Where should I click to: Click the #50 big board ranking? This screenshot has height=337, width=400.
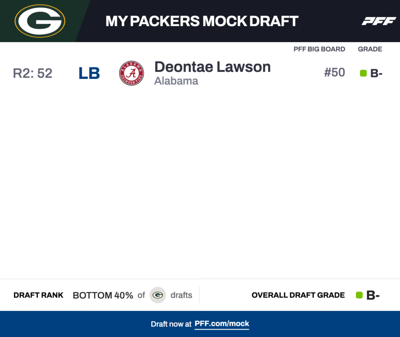(x=334, y=72)
